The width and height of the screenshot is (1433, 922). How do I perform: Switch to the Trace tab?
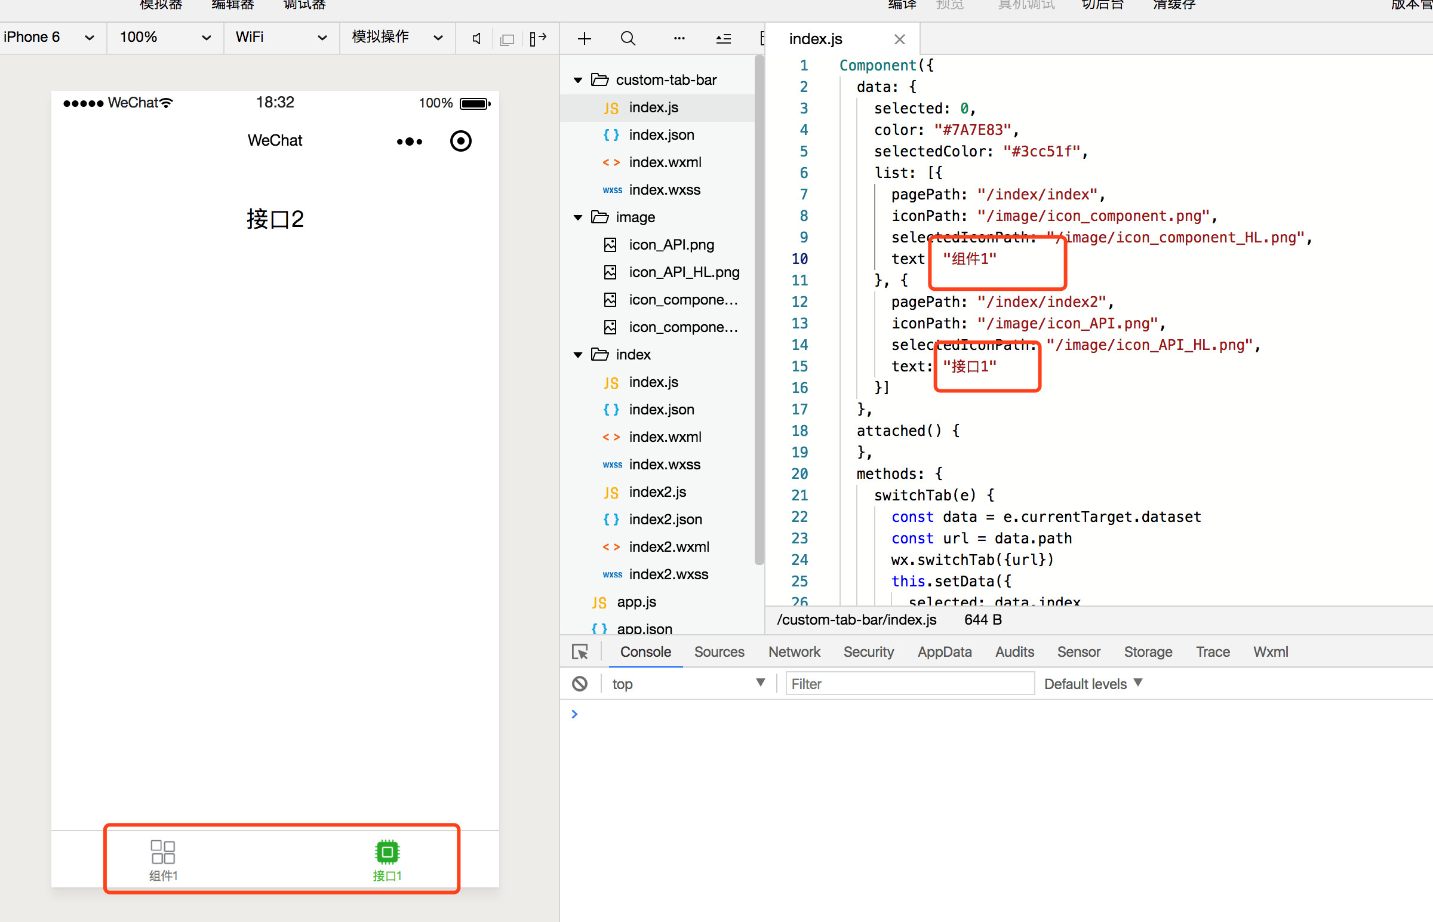(x=1213, y=652)
